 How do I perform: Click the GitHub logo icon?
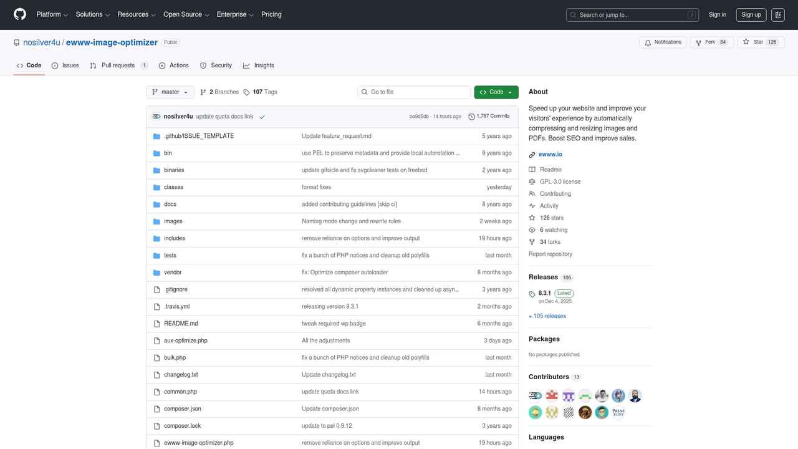20,14
